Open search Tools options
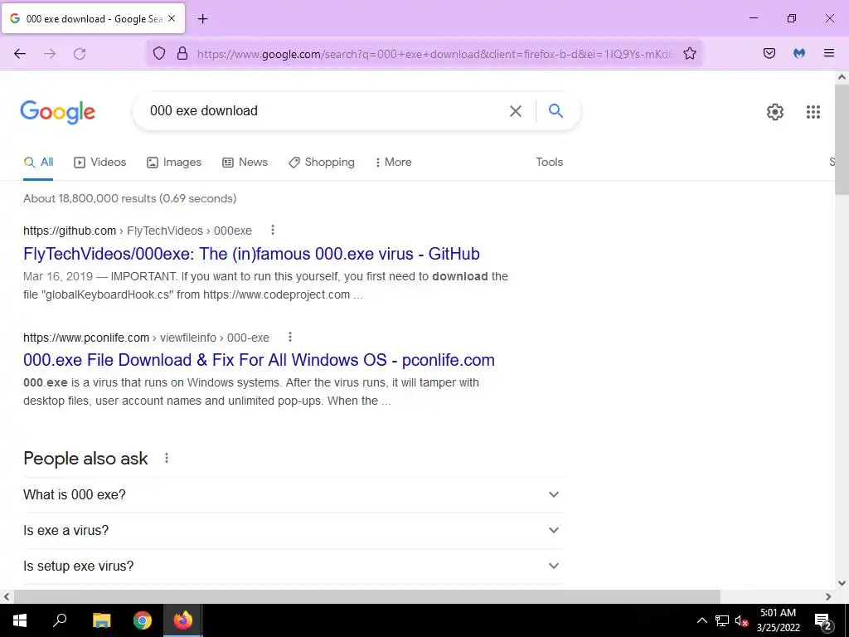The height and width of the screenshot is (637, 849). (549, 162)
